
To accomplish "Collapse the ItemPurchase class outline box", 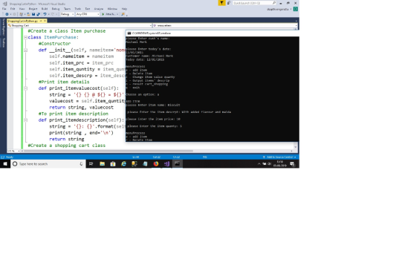I will click(x=25, y=37).
